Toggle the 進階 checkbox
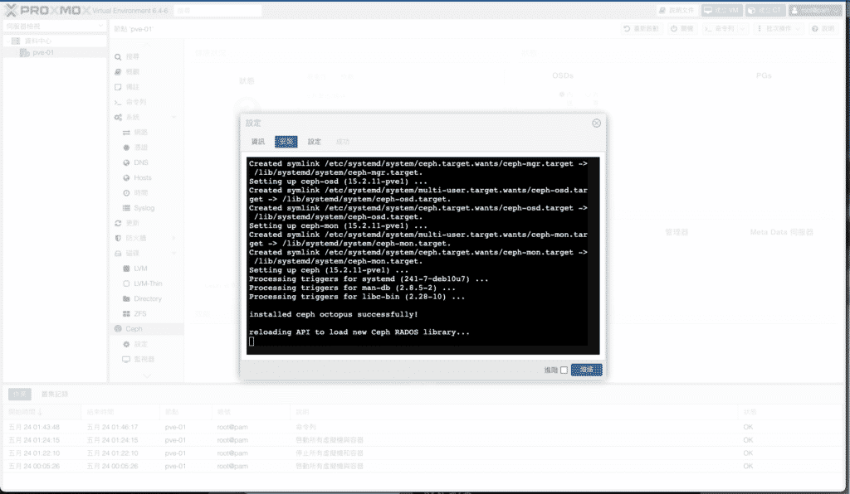850x494 pixels. pyautogui.click(x=564, y=370)
